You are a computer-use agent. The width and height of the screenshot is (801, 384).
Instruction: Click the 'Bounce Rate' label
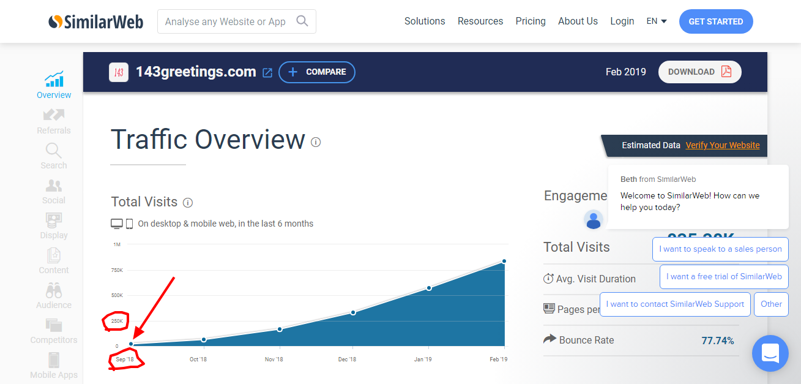click(x=586, y=340)
